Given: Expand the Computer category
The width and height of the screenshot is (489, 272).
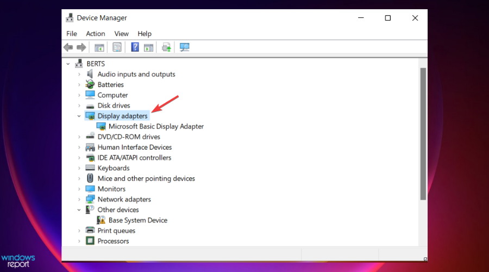Looking at the screenshot, I should tap(79, 95).
